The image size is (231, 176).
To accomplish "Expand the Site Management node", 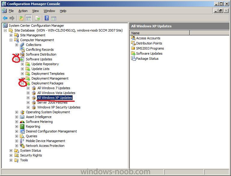I will [x=11, y=35].
